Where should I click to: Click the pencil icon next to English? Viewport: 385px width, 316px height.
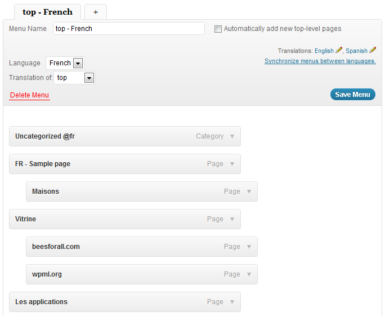[x=339, y=50]
